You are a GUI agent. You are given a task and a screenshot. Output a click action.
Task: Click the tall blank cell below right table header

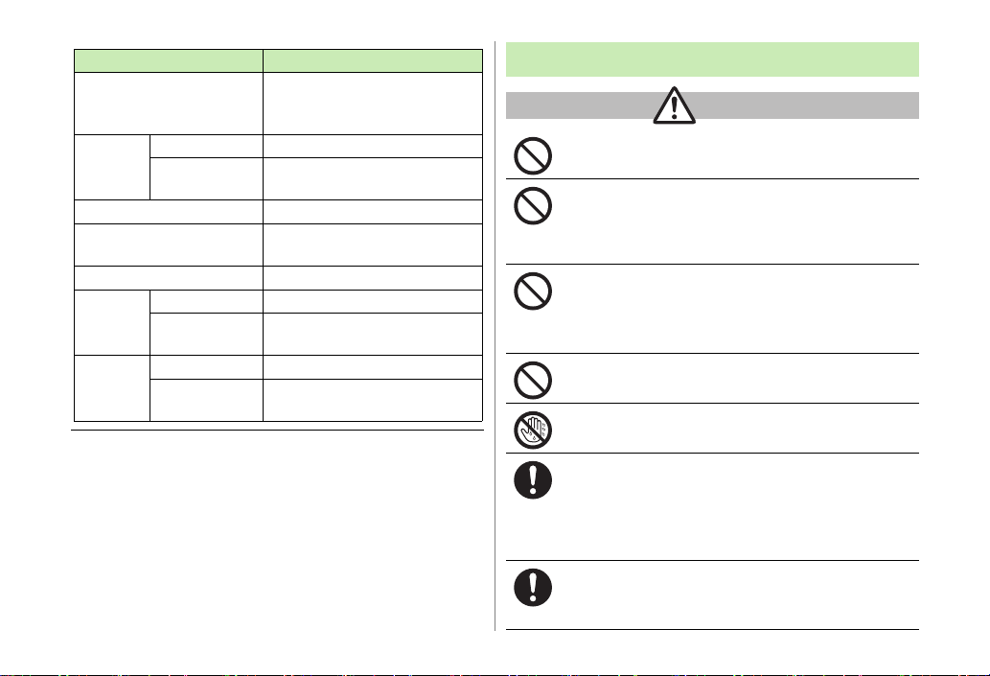(373, 104)
